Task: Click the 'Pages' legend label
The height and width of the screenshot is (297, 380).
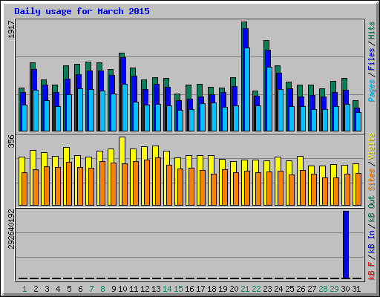Action: pos(372,91)
